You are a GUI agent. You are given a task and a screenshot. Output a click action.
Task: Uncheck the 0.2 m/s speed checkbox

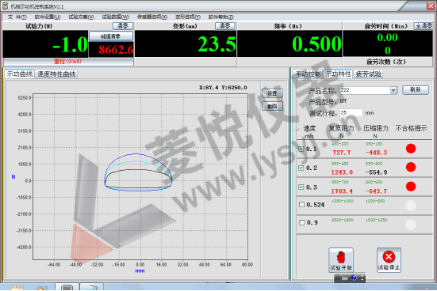301,168
